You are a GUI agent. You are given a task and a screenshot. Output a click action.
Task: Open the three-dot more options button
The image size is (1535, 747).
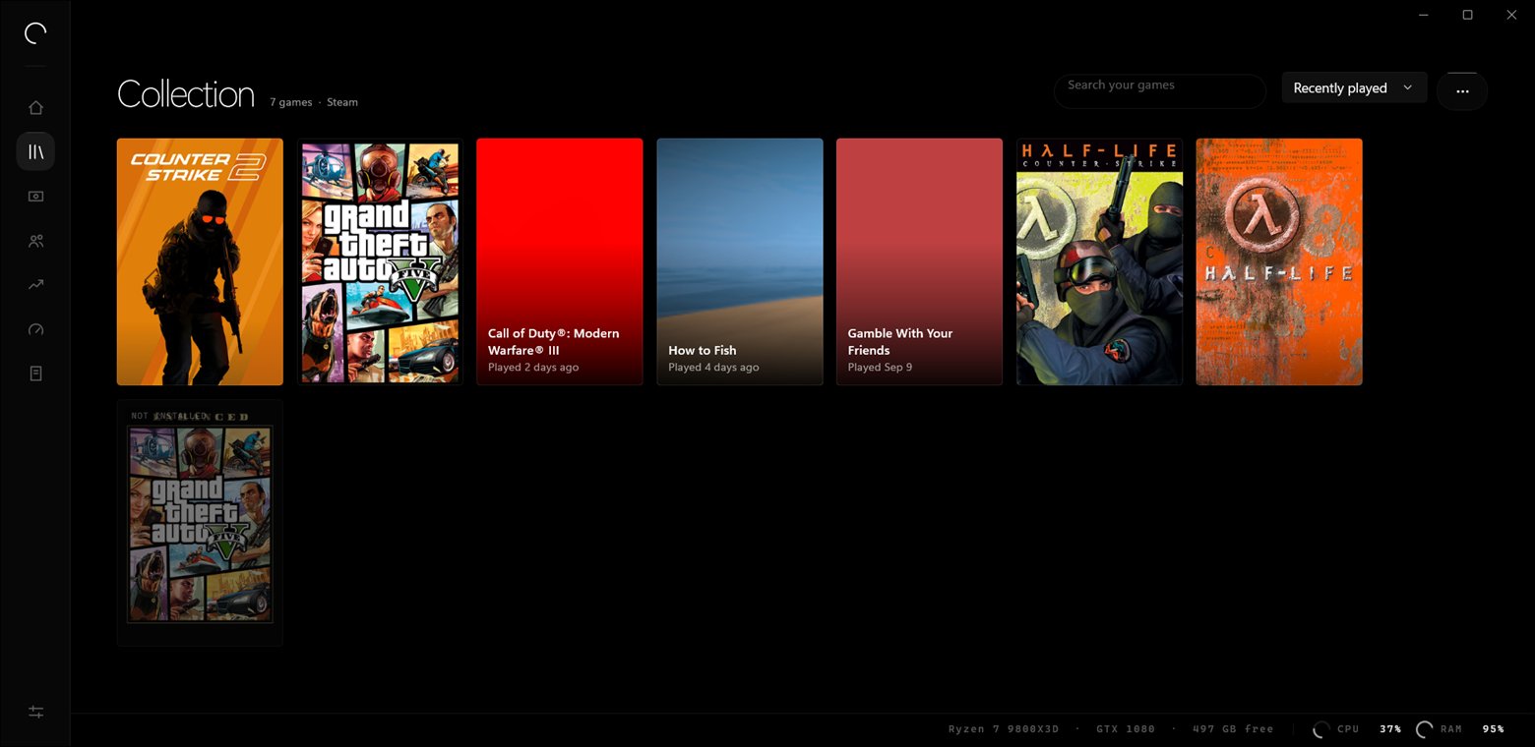pos(1462,90)
